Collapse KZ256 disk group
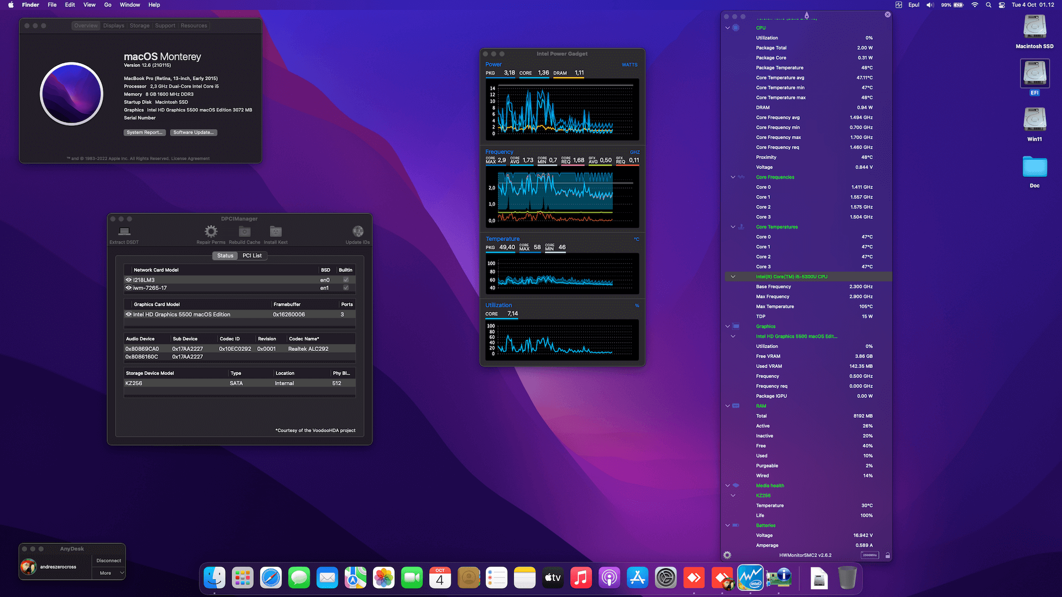Viewport: 1062px width, 597px height. (733, 495)
